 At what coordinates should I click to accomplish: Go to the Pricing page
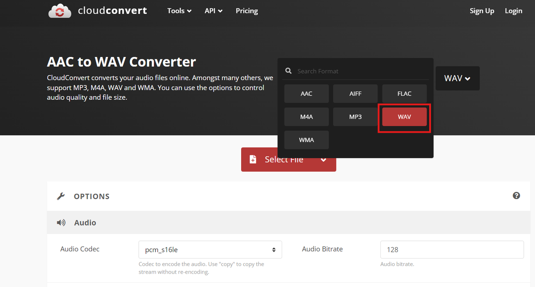click(247, 11)
